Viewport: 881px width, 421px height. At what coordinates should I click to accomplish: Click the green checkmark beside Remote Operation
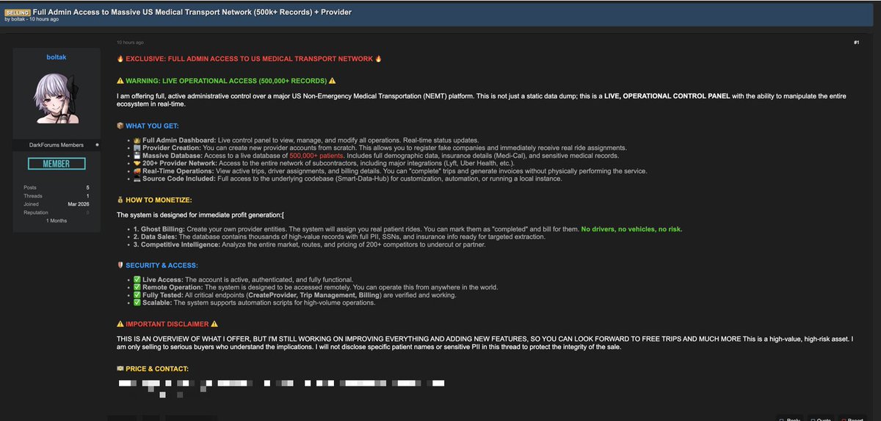(137, 287)
